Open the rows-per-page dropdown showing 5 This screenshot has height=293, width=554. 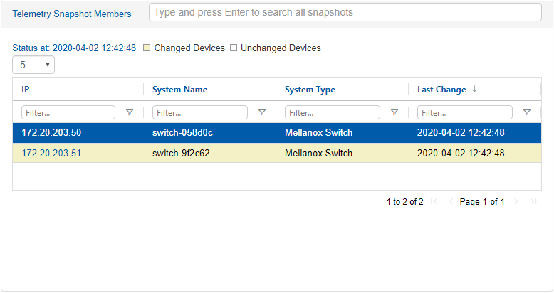tap(33, 65)
